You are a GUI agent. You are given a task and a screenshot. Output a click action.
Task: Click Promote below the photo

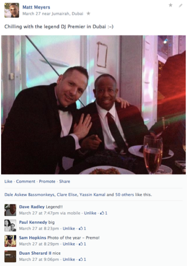[x=47, y=181]
